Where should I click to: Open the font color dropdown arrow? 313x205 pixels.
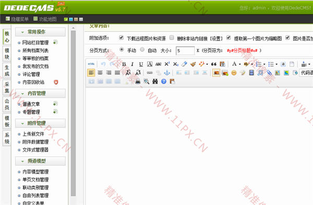pyautogui.click(x=240, y=64)
